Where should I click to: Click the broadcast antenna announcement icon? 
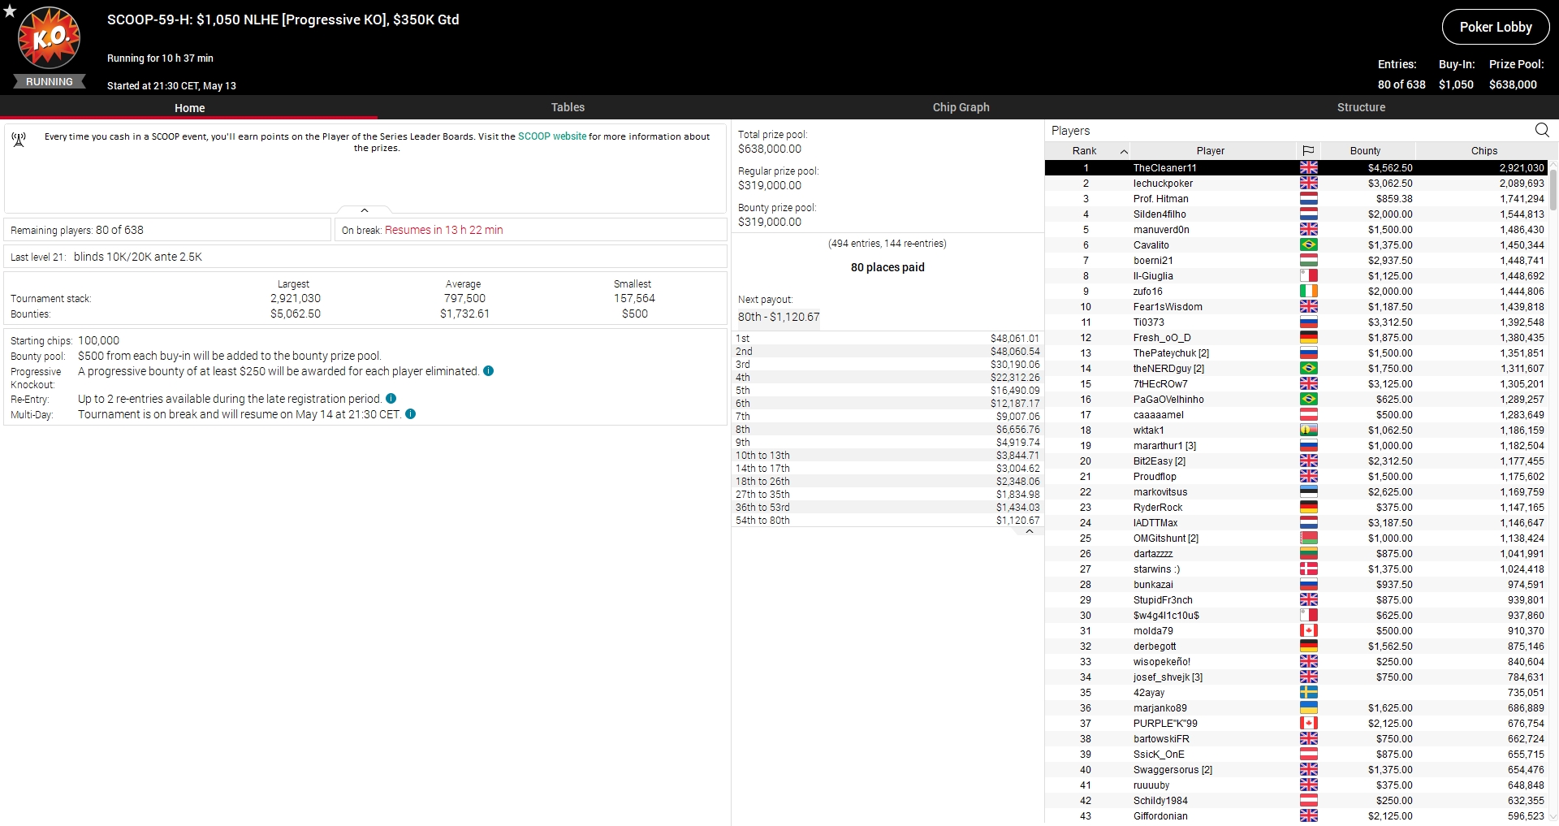(19, 140)
